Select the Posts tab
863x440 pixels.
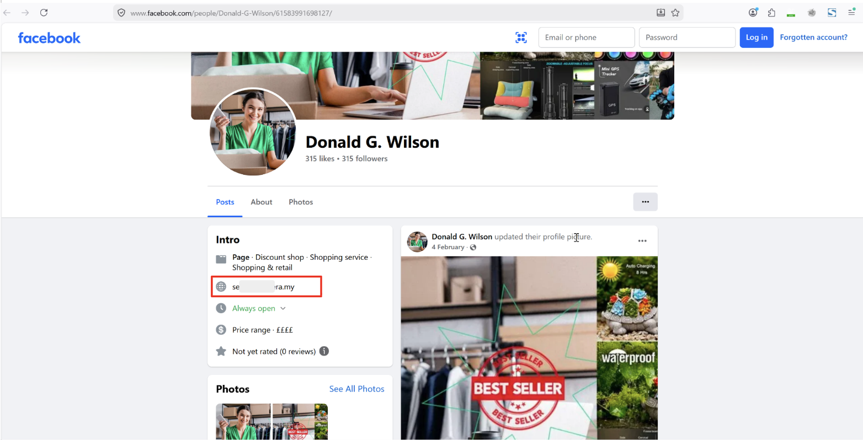tap(225, 202)
